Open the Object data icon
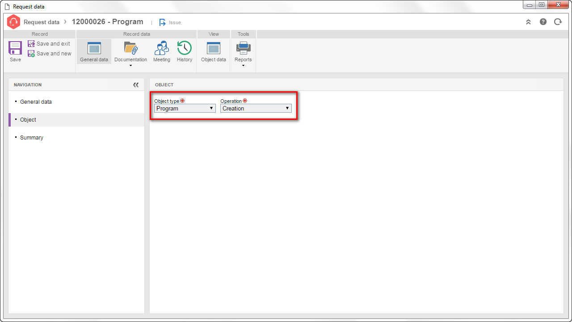This screenshot has width=572, height=322. [x=214, y=48]
